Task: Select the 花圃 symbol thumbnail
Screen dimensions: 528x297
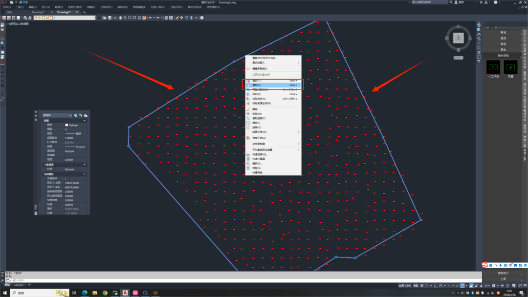Action: (510, 67)
